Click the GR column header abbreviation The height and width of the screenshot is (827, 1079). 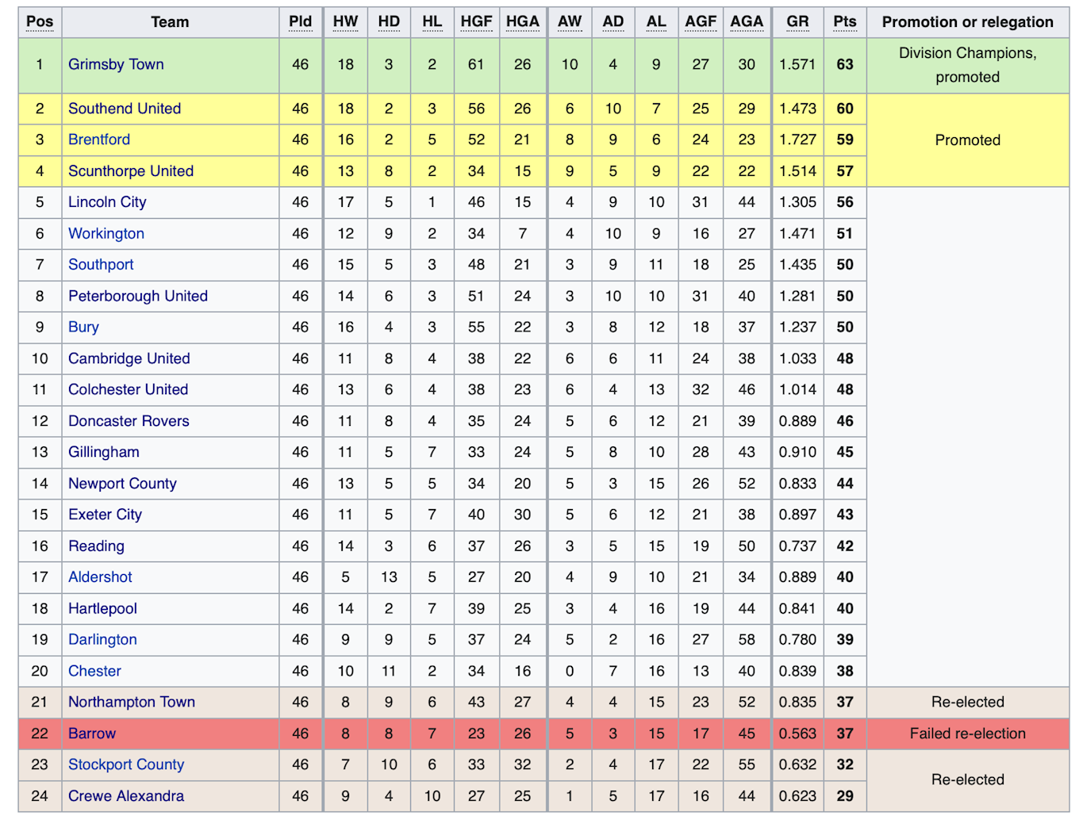pyautogui.click(x=797, y=22)
